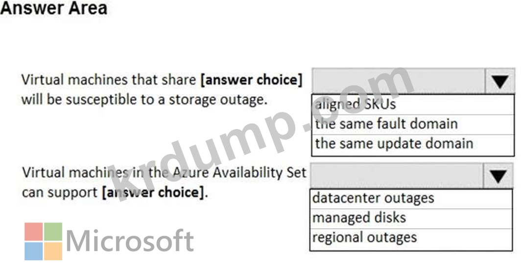Choose the 'managed disks' option
This screenshot has width=525, height=264.
point(411,219)
